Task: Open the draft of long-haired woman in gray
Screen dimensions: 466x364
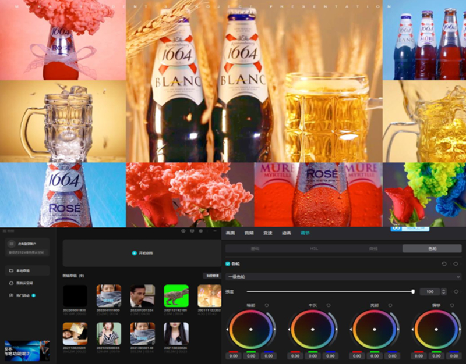Action: [176, 334]
